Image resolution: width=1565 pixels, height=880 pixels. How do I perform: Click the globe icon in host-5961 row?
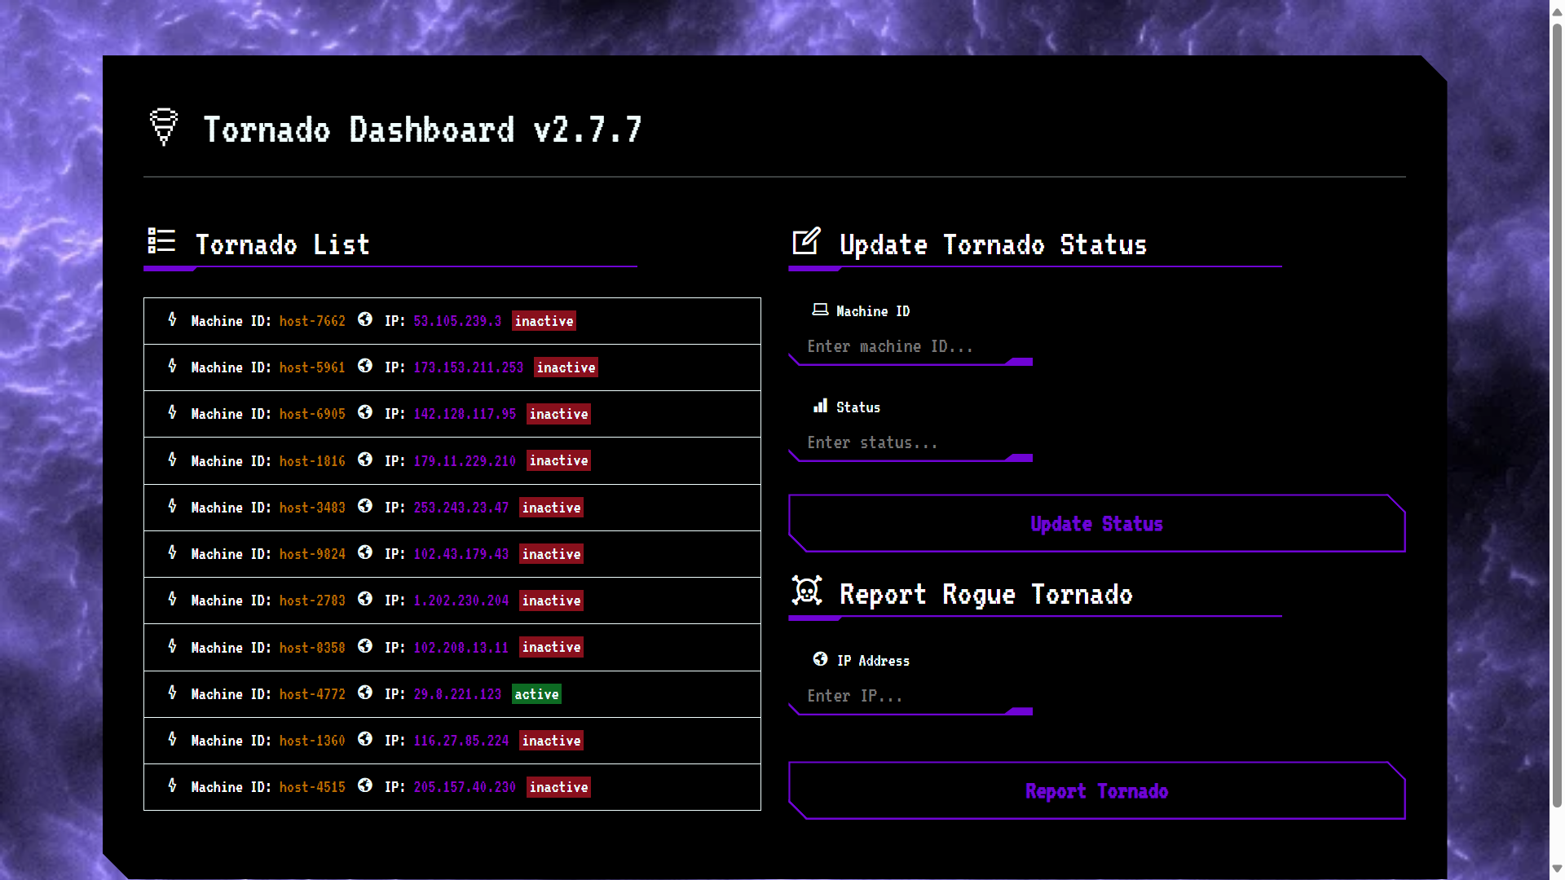pyautogui.click(x=365, y=366)
